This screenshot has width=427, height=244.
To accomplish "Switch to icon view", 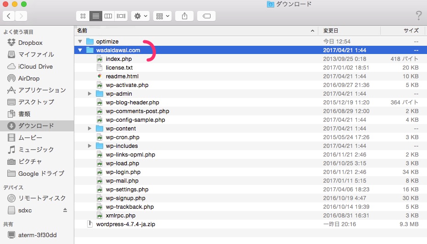I will coord(83,16).
